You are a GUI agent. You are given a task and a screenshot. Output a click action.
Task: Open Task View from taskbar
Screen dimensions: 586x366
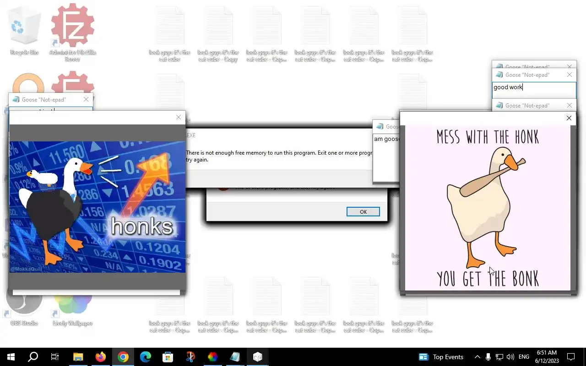point(55,357)
